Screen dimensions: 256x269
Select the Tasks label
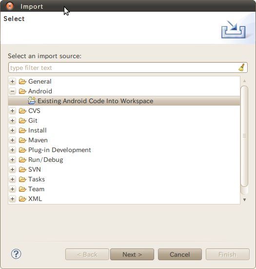(37, 179)
